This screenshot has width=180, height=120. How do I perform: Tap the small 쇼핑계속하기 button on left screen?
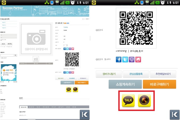pos(67,82)
